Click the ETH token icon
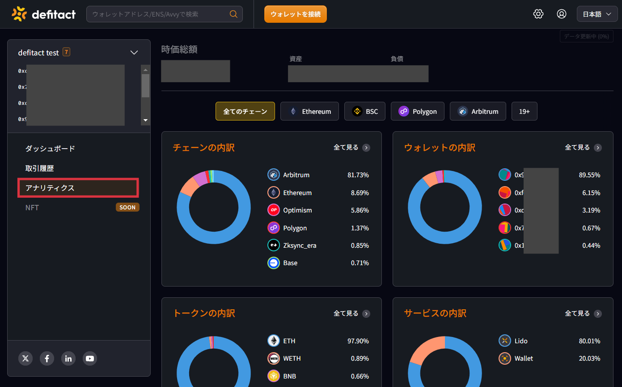Viewport: 622px width, 387px height. [274, 341]
